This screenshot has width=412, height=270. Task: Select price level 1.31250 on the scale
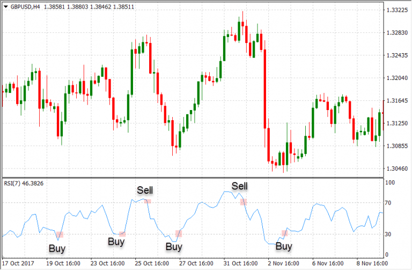397,123
